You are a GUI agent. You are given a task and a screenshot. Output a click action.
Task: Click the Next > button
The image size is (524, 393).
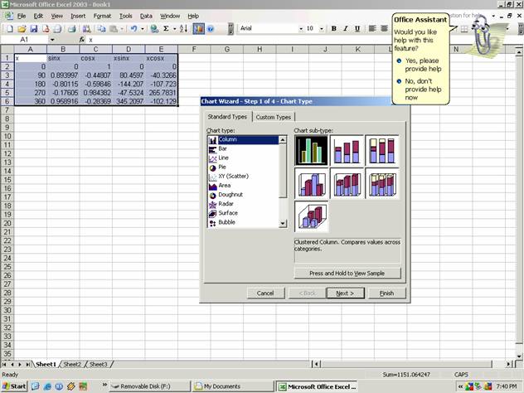(x=345, y=293)
